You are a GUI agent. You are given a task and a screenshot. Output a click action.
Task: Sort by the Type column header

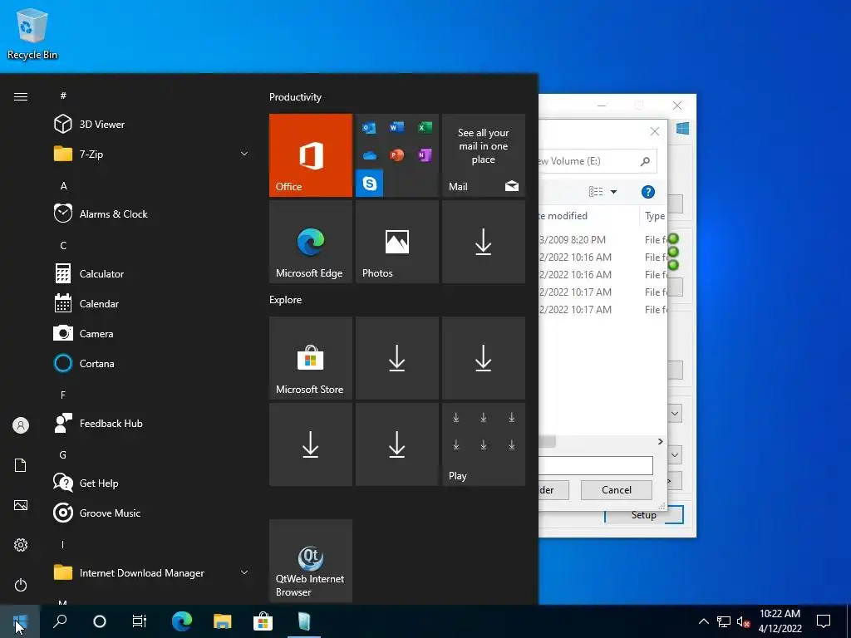click(x=654, y=216)
